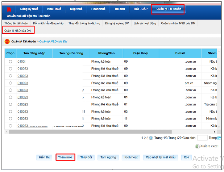Click the Chọn column header

[x=11, y=53]
